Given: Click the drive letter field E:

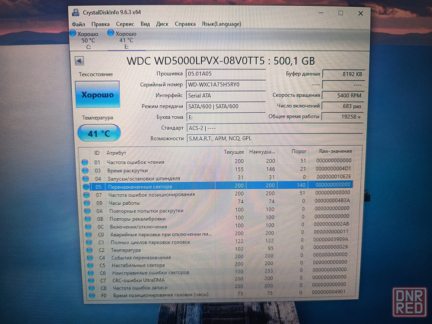Looking at the screenshot, I should (226, 118).
